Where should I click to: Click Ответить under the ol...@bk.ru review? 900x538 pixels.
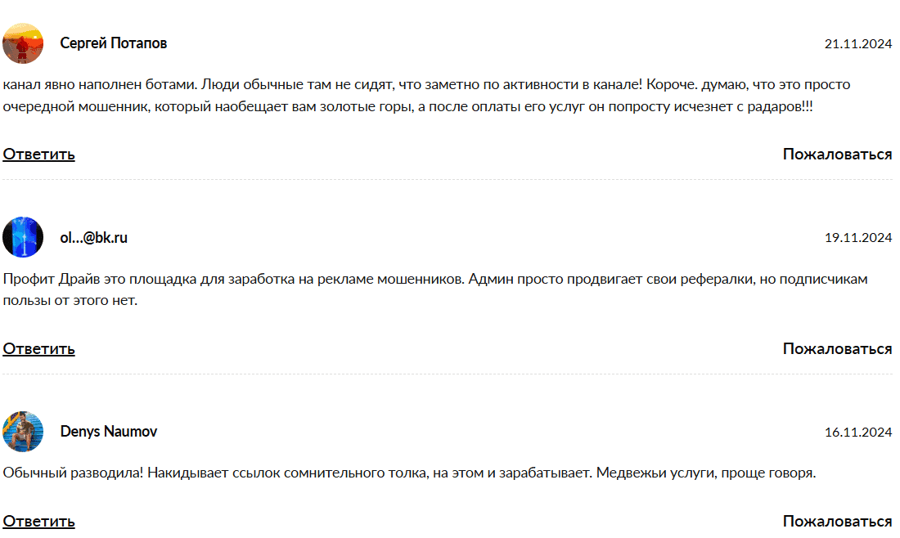click(38, 348)
